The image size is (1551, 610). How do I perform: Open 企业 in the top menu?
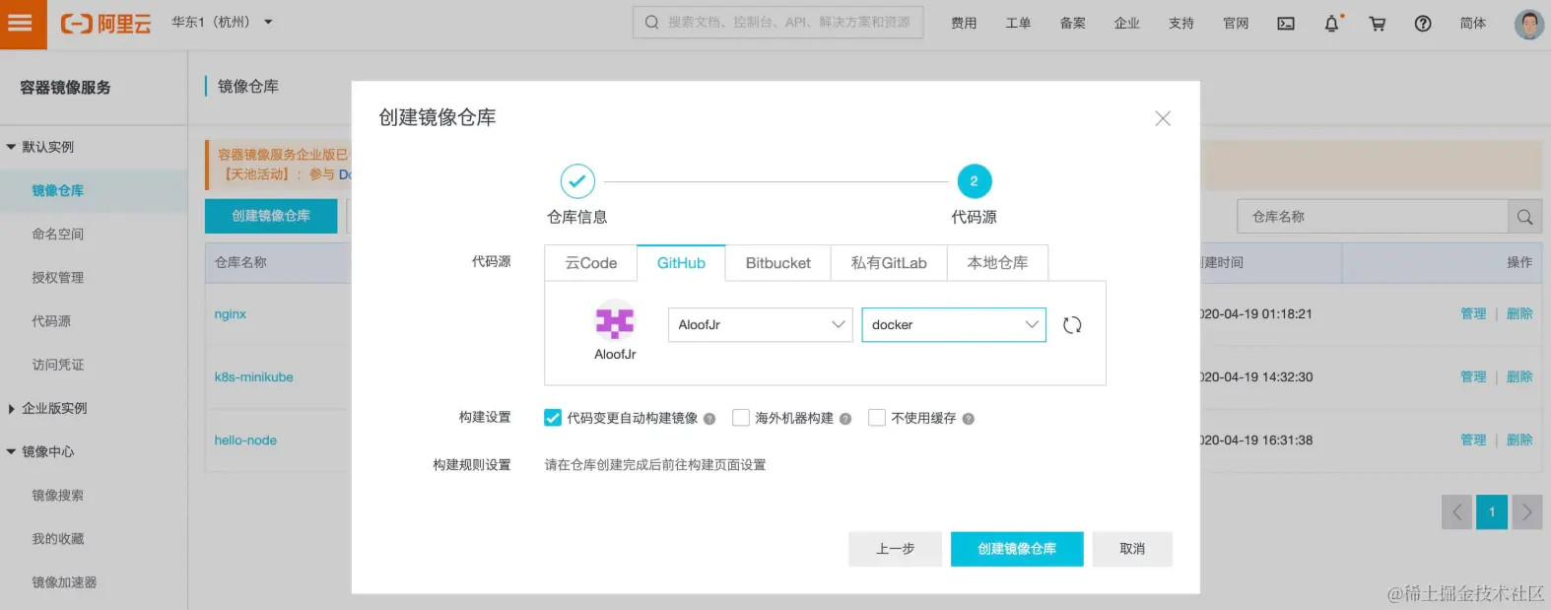[x=1126, y=23]
